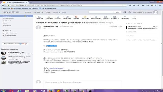Open ЕЩЁ in top navigation

(64, 12)
